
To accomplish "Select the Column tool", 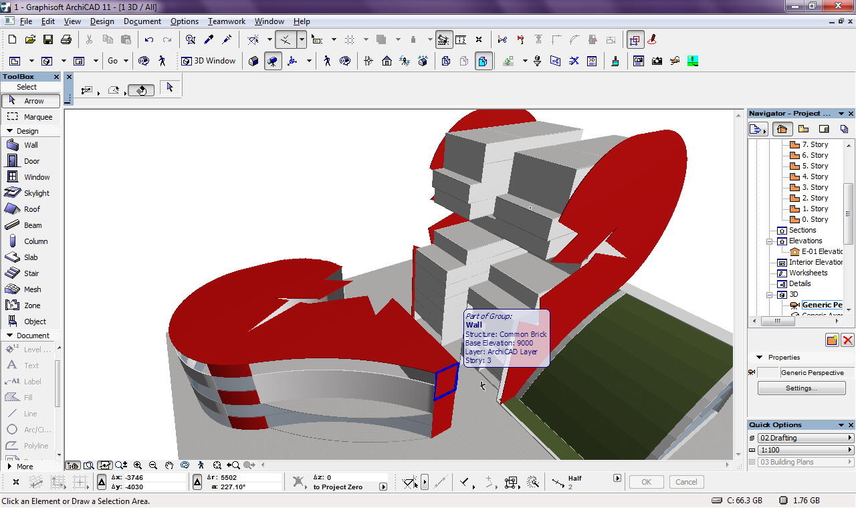I will pos(31,241).
